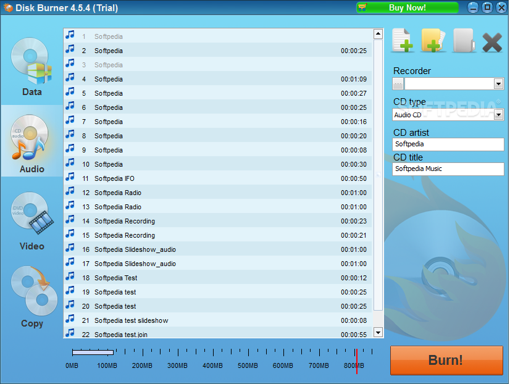The image size is (510, 384).
Task: Expand the CD type dropdown
Action: point(498,115)
